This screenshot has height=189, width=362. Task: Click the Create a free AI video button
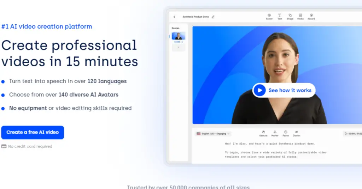(33, 132)
